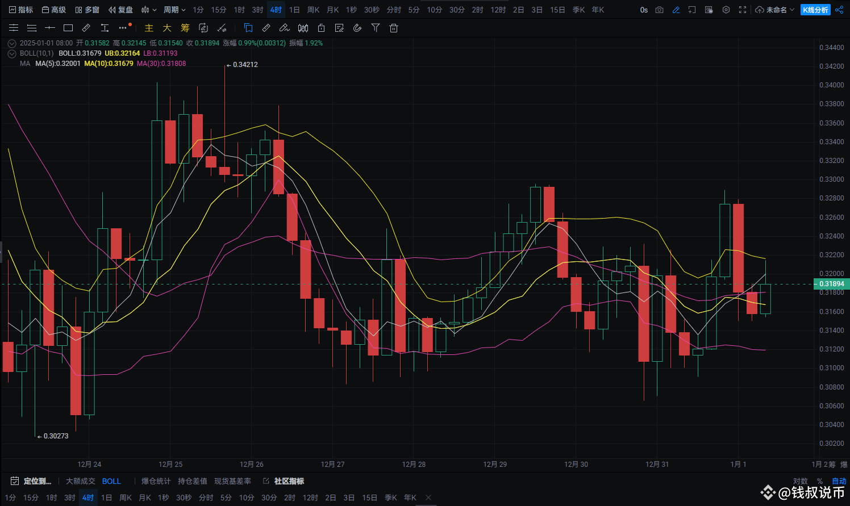The height and width of the screenshot is (506, 850).
Task: Toggle 对数 logarithmic scale
Action: (801, 481)
